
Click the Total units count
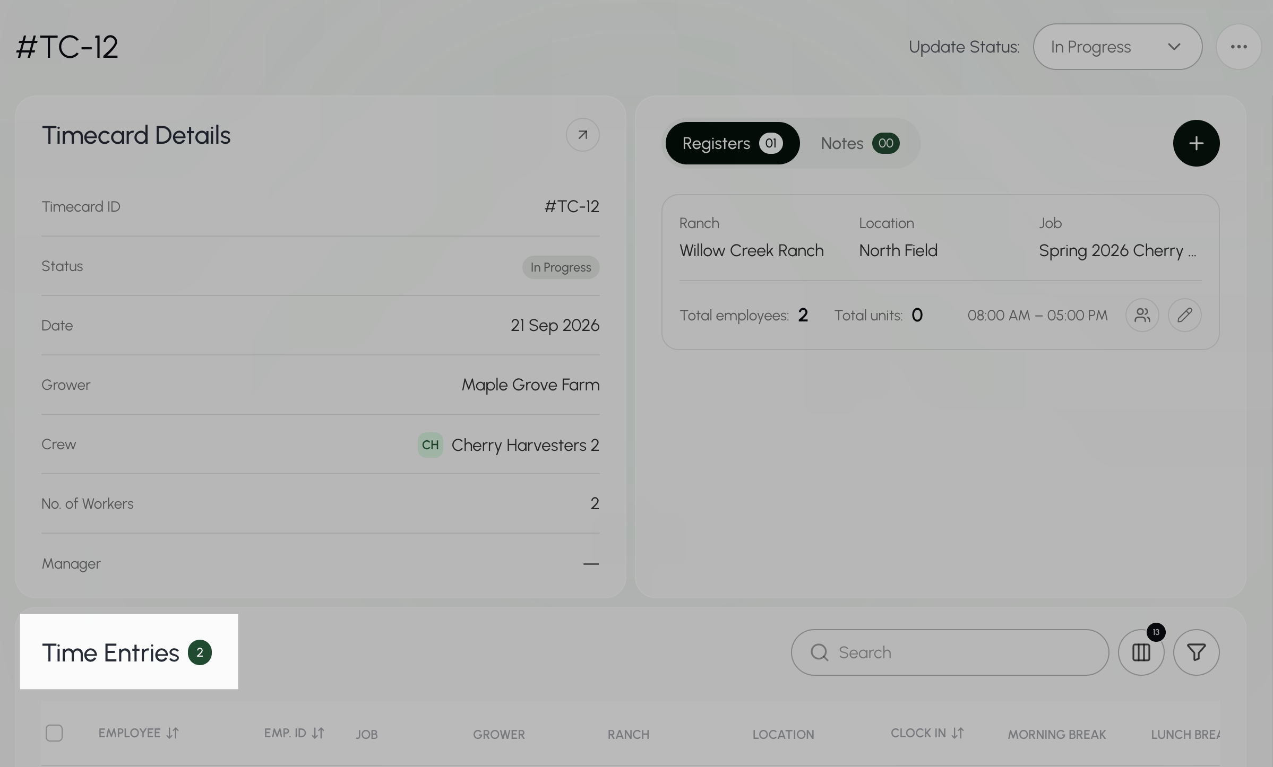[917, 315]
